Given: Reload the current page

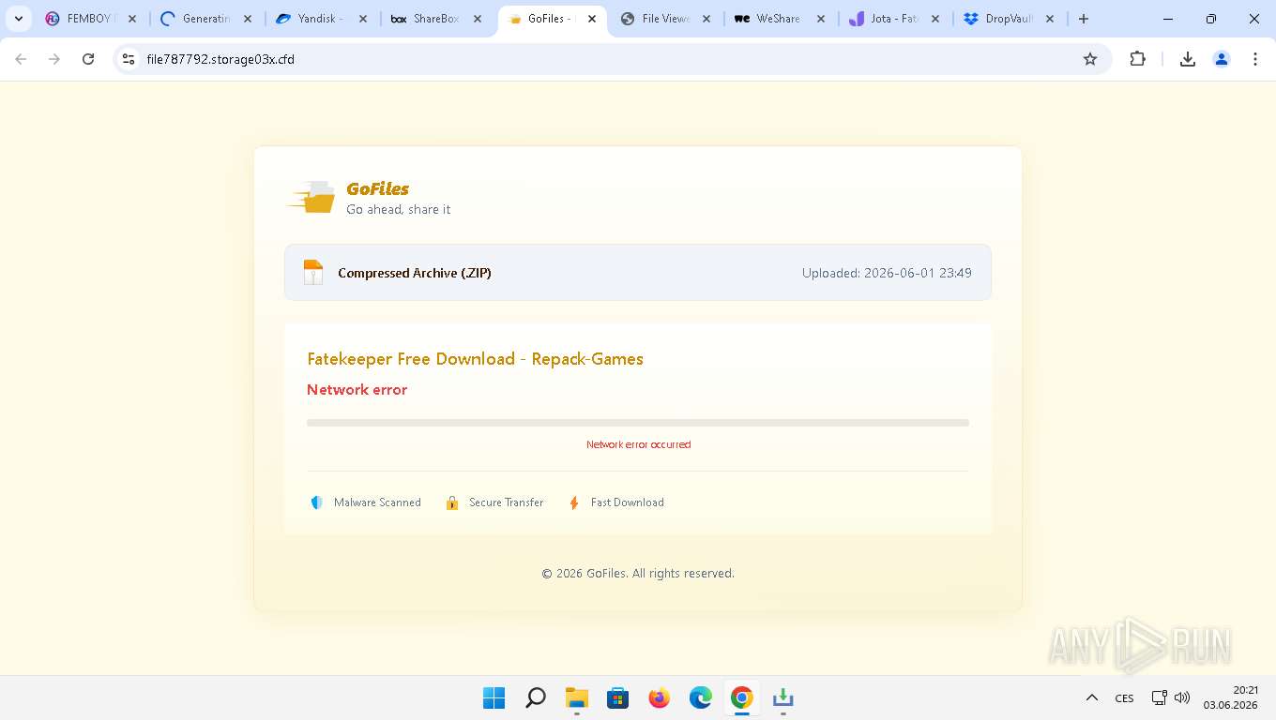Looking at the screenshot, I should click(88, 59).
